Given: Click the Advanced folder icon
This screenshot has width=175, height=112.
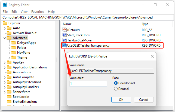Looking at the screenshot, I should click(x=9, y=38).
